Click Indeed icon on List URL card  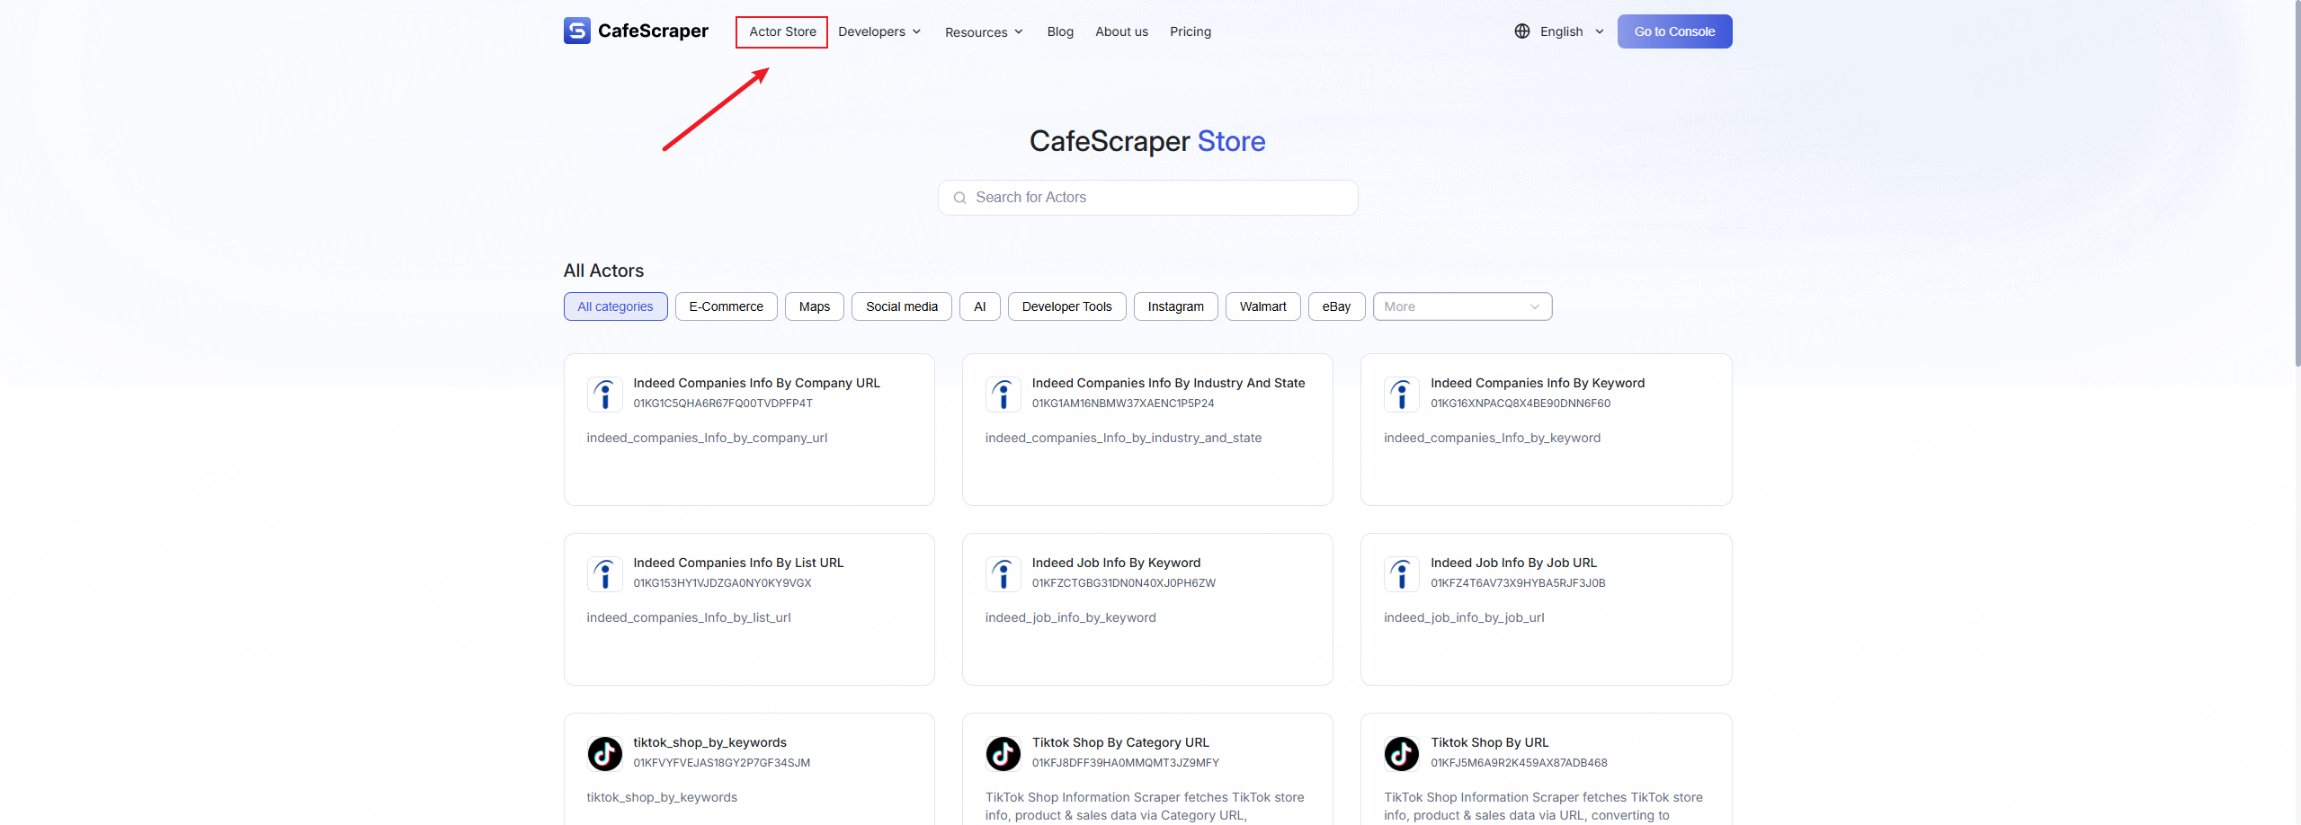tap(605, 573)
